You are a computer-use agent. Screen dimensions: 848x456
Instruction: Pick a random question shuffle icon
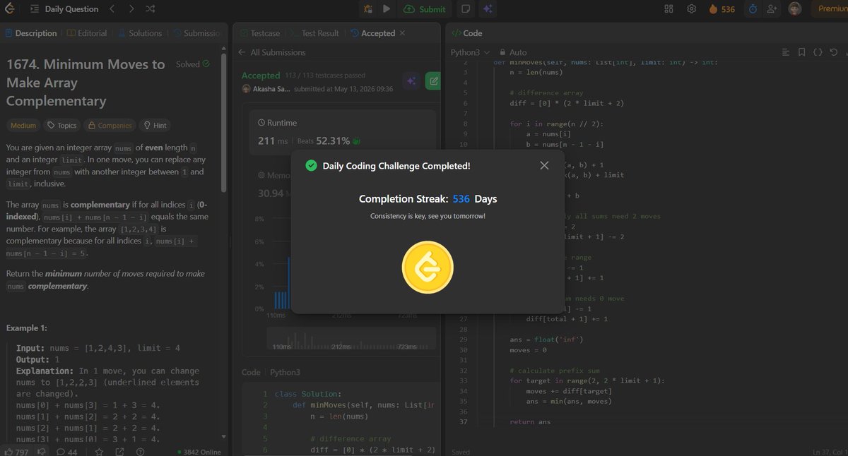coord(151,9)
